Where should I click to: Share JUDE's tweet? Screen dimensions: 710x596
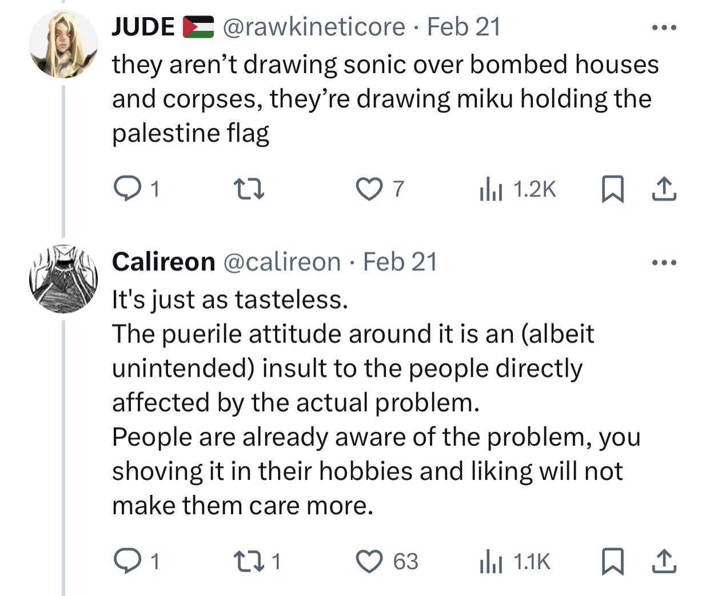tap(664, 189)
